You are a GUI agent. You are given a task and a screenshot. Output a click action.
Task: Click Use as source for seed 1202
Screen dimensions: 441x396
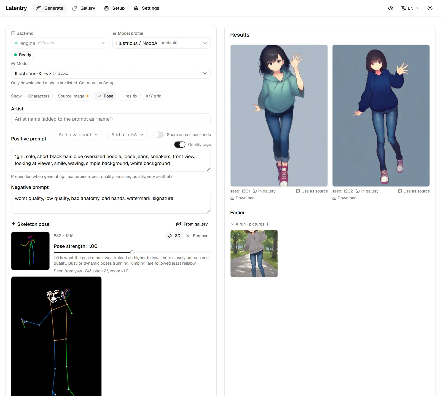pyautogui.click(x=414, y=191)
